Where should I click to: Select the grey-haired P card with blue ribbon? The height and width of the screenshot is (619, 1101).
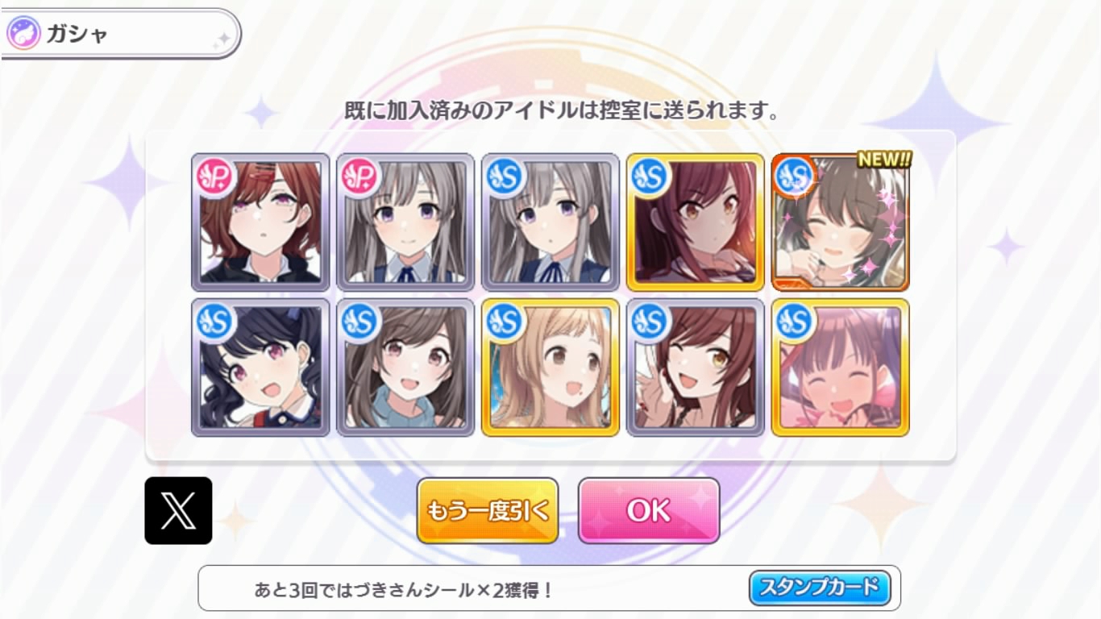(x=405, y=222)
